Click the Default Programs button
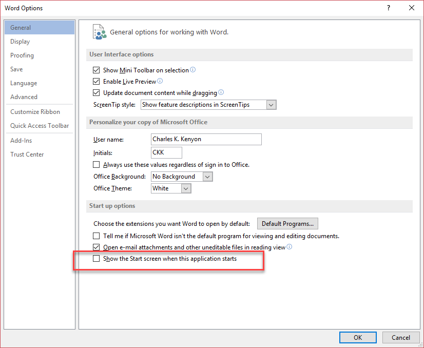The width and height of the screenshot is (424, 348). tap(287, 224)
